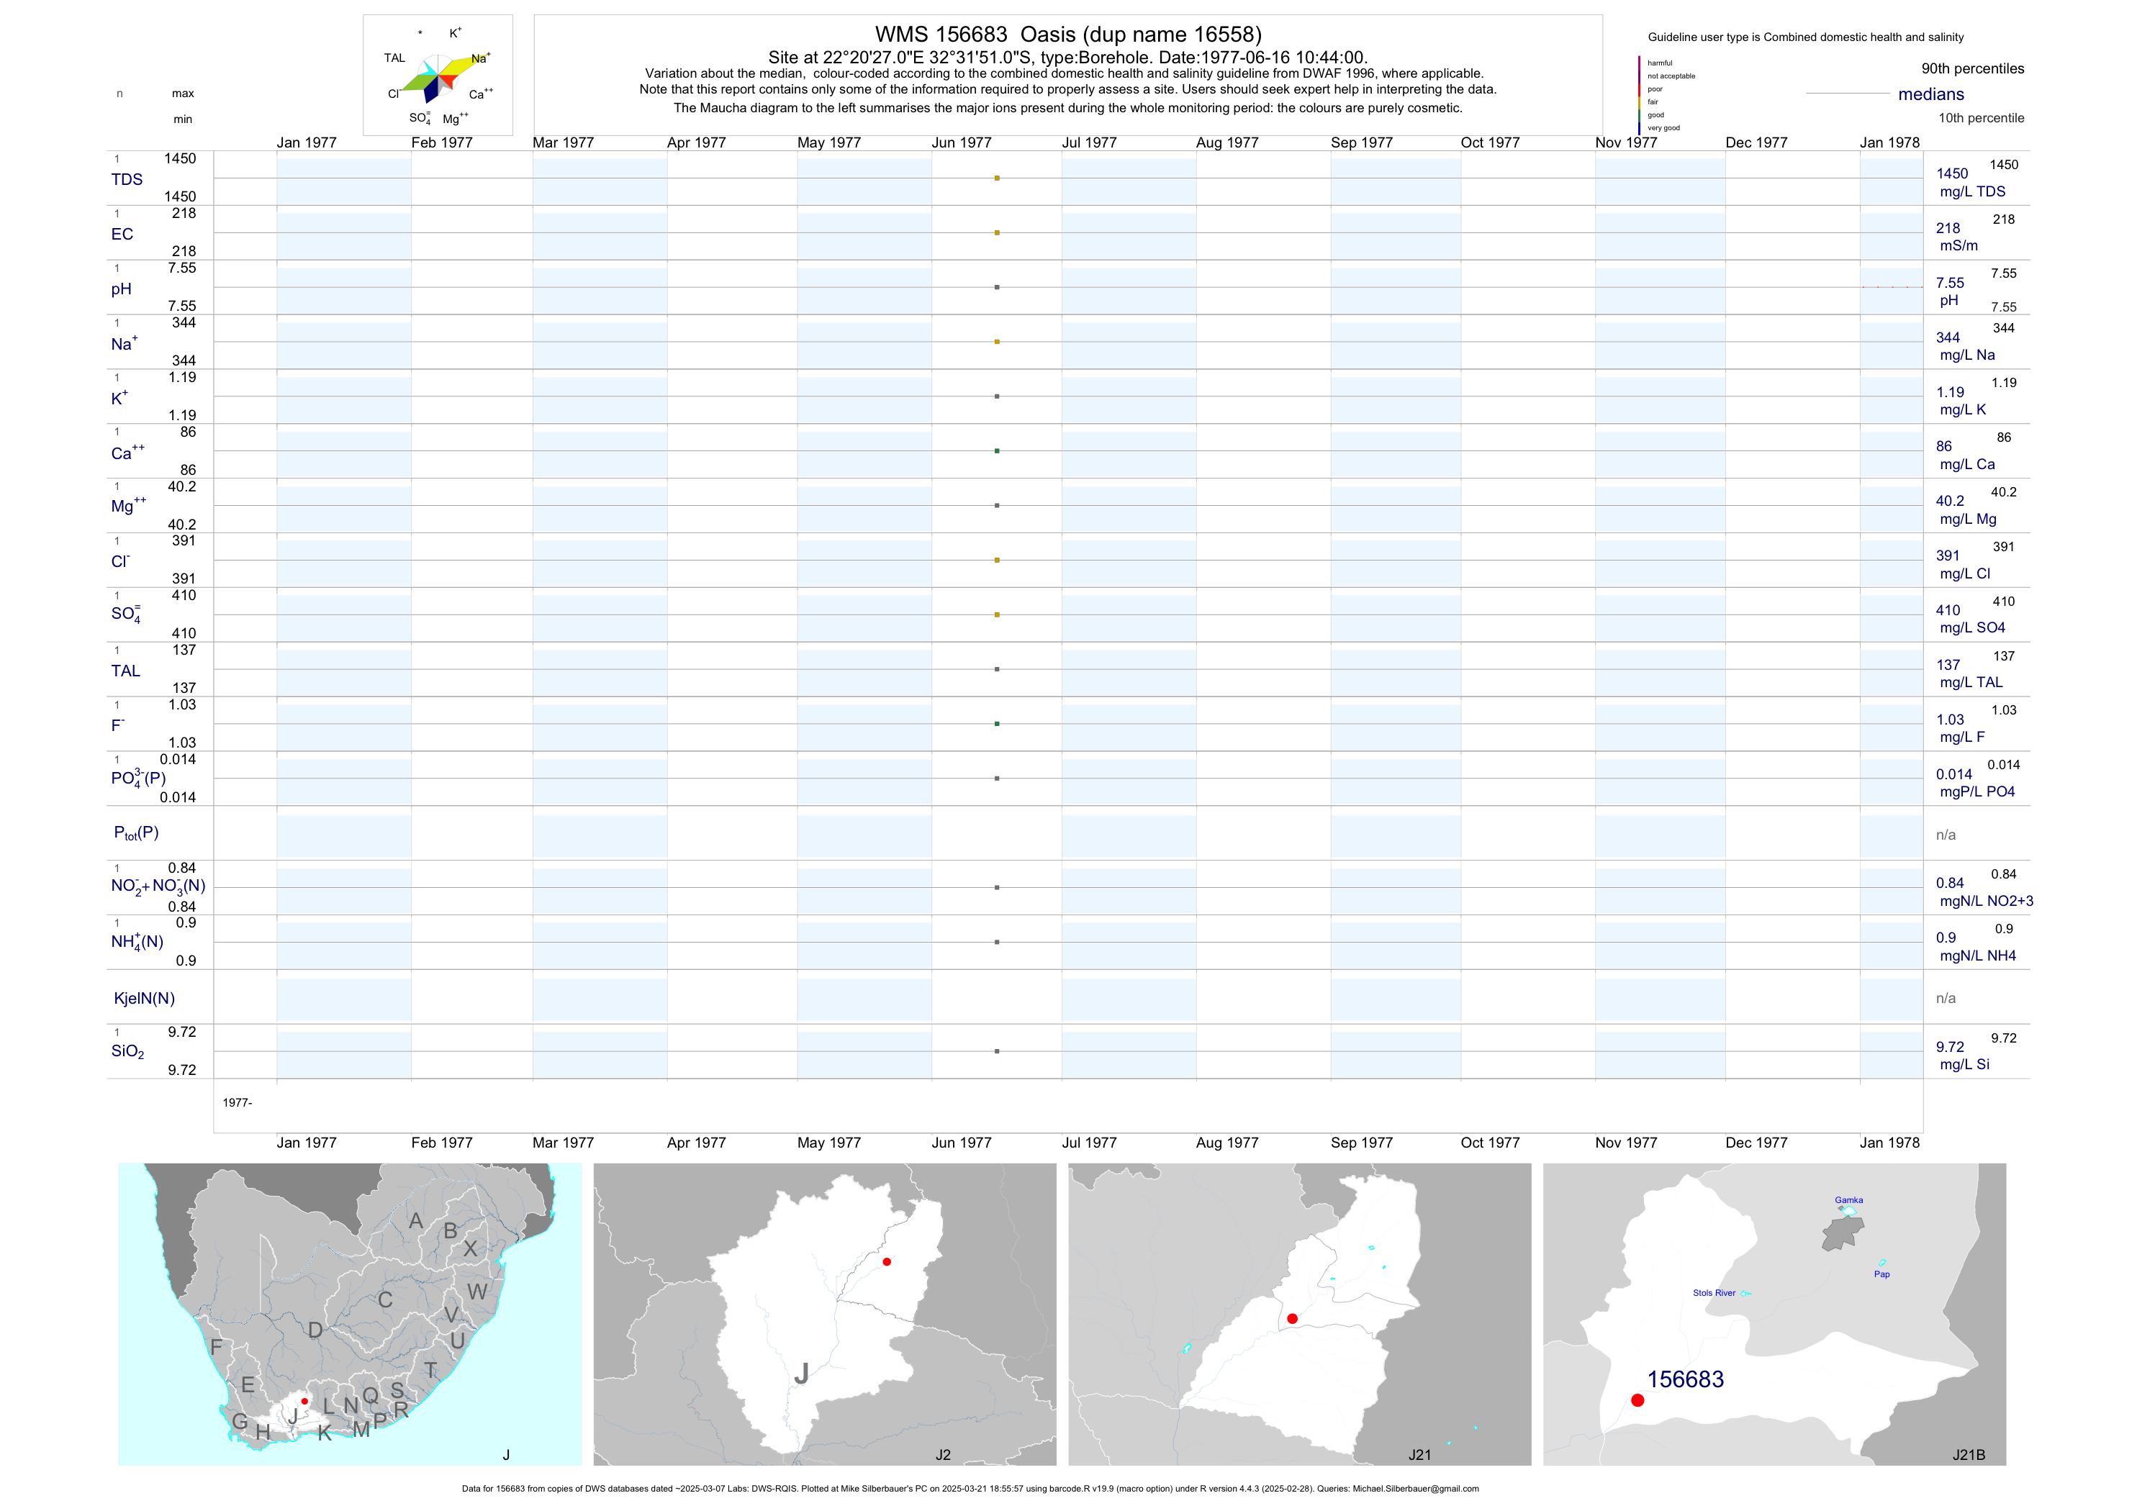Click the Pap dam marker
2137x1511 pixels.
1883,1263
